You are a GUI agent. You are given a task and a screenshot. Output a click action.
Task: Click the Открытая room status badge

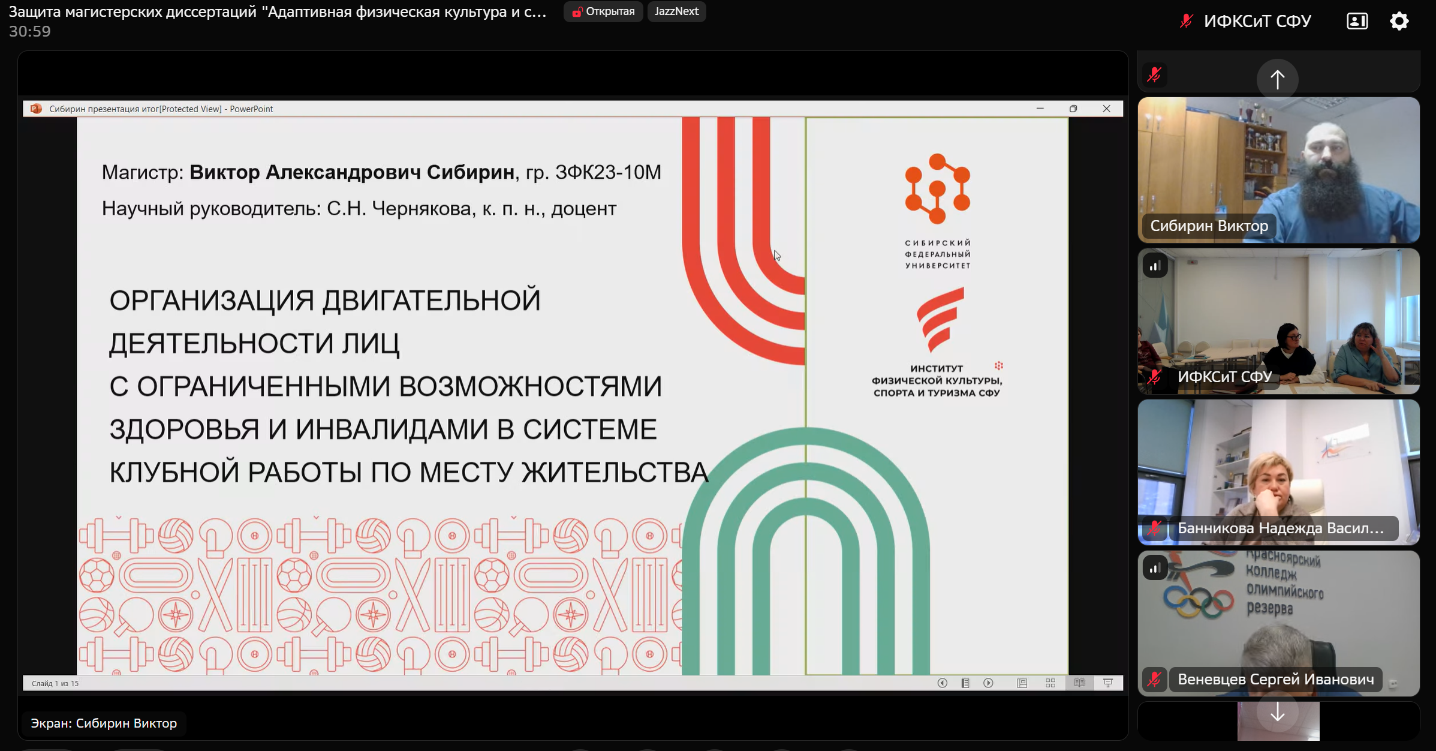[x=603, y=11]
